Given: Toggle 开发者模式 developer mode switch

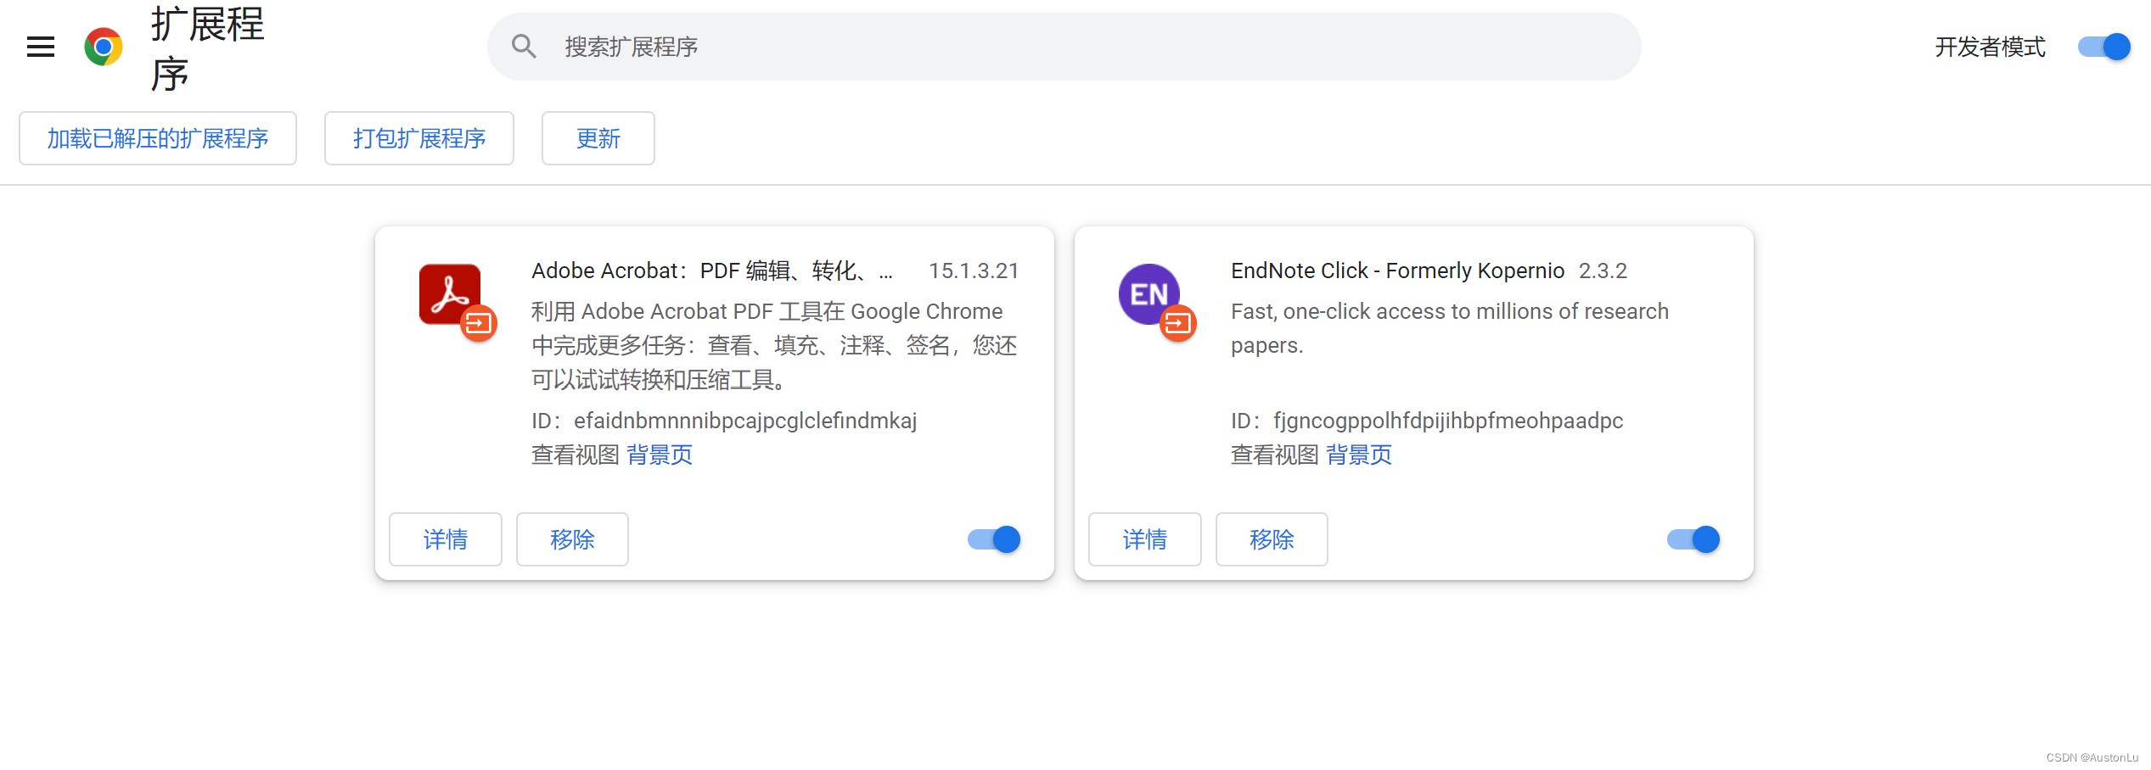Looking at the screenshot, I should coord(2104,47).
